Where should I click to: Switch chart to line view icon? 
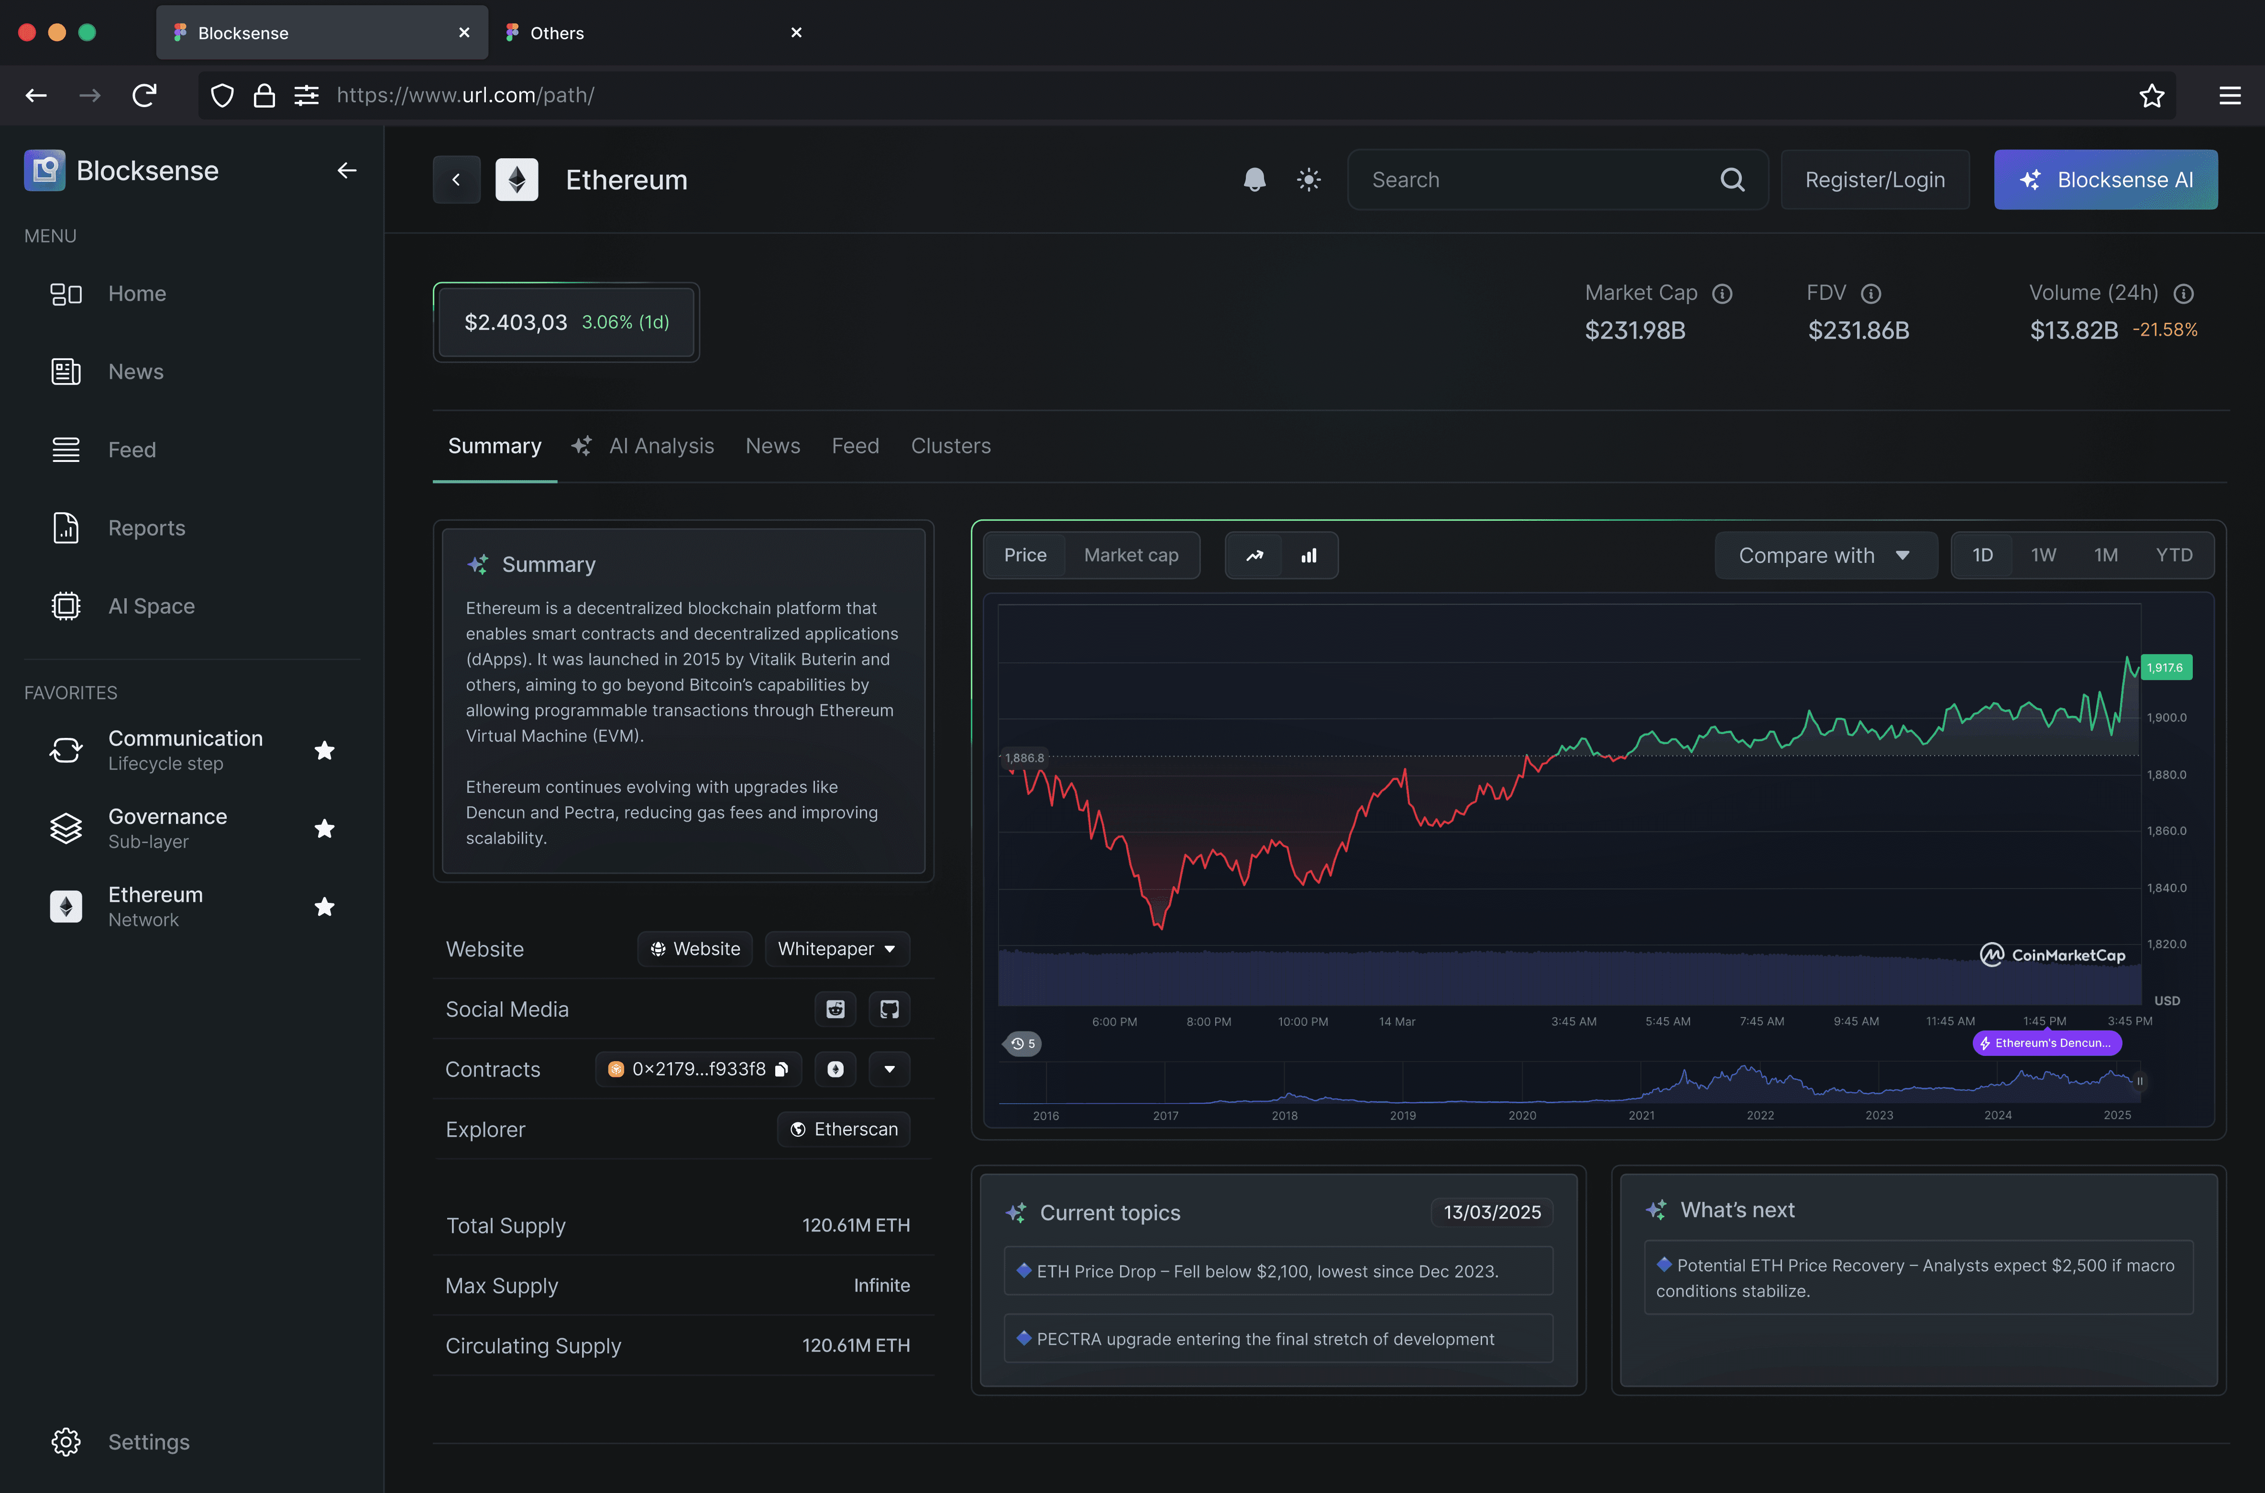point(1255,555)
